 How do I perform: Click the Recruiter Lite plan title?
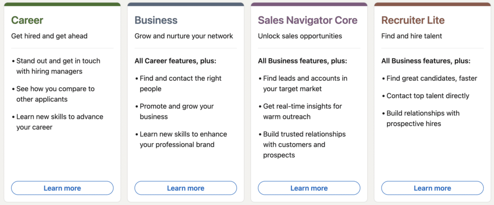[413, 20]
